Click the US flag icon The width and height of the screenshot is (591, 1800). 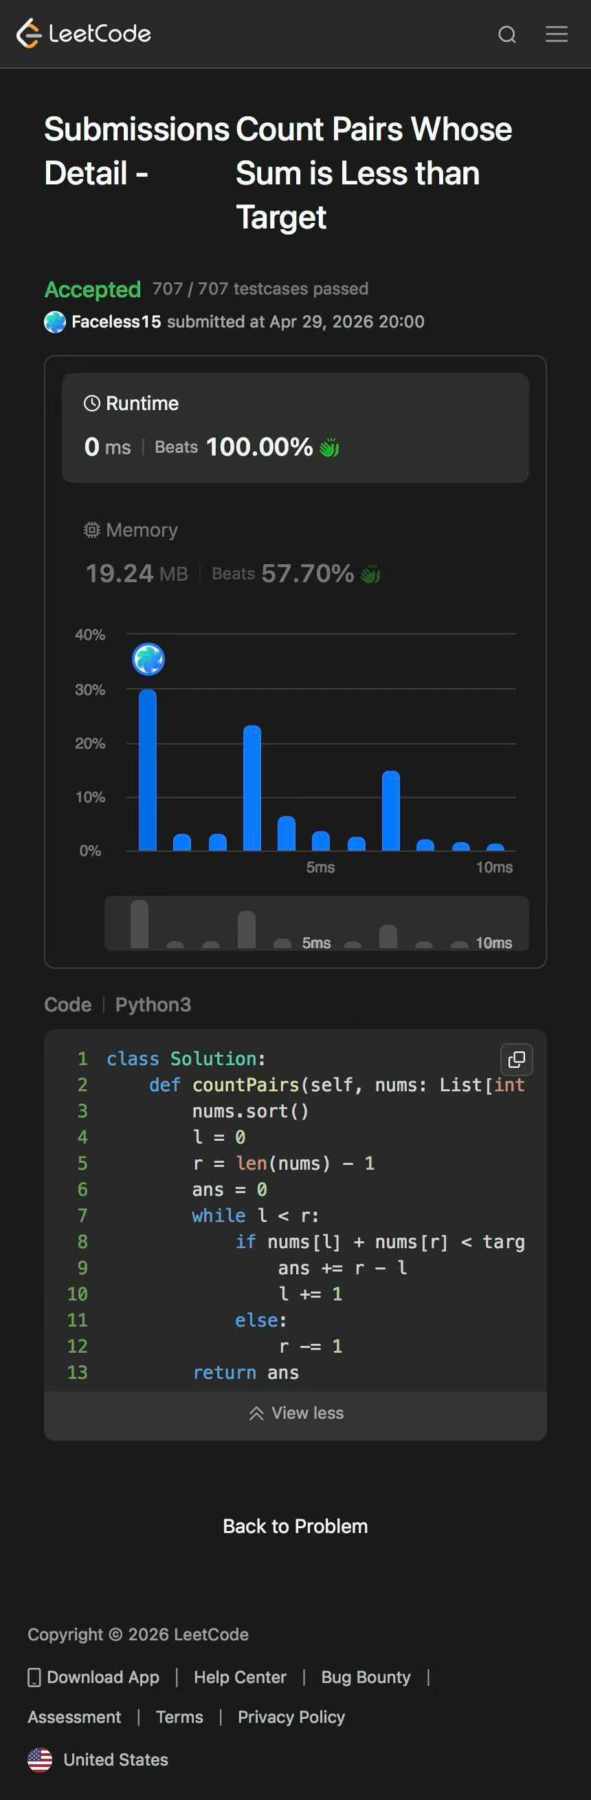(40, 1759)
